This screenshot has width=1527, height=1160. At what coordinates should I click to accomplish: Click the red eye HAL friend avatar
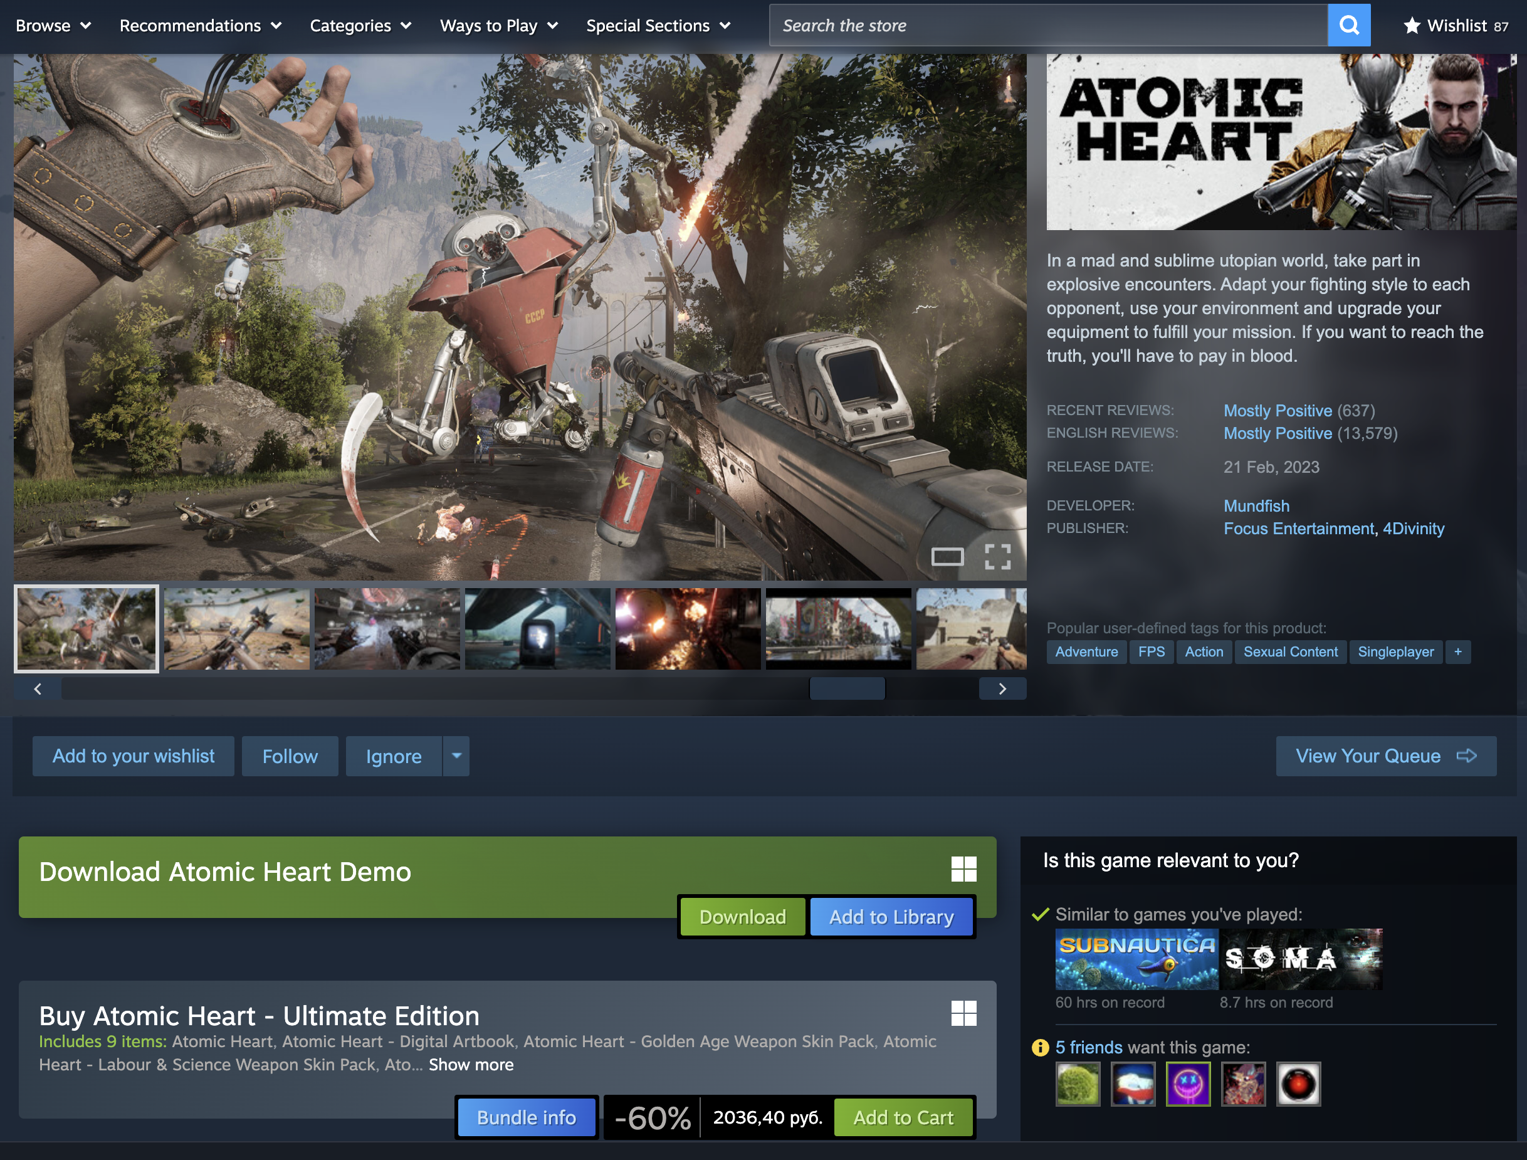point(1298,1084)
